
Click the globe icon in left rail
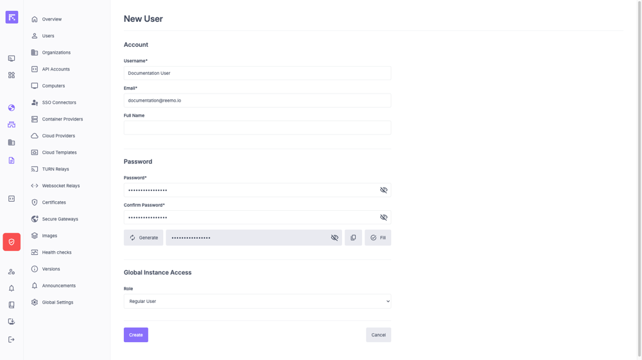point(12,108)
